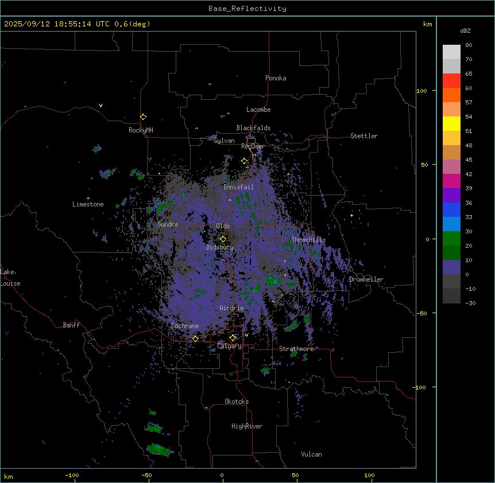This screenshot has height=483, width=495.
Task: Select the magenta 42-39 dBZ legend swatch
Action: (451, 181)
